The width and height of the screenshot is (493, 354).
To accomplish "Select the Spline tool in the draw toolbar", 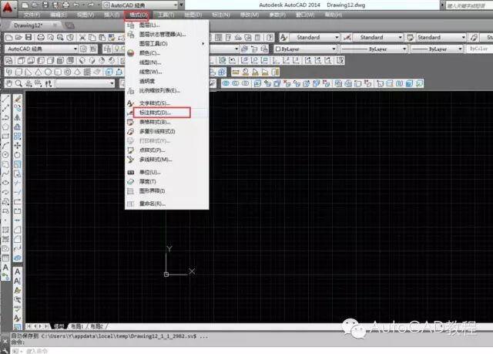I will point(5,174).
